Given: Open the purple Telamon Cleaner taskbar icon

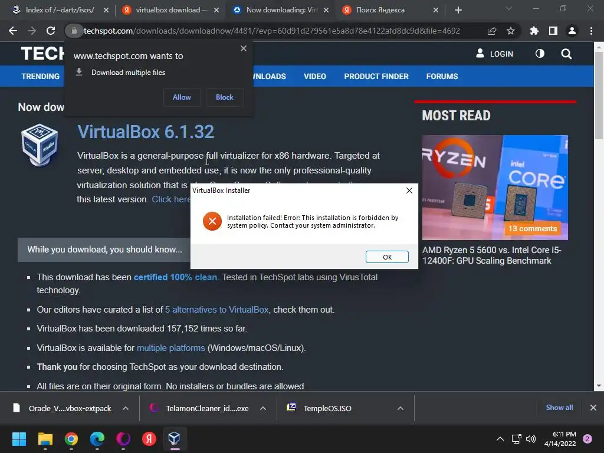Looking at the screenshot, I should click(x=123, y=439).
